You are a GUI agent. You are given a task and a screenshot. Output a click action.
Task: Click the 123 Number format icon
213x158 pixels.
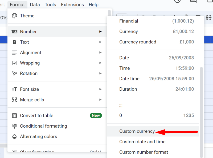coord(15,31)
